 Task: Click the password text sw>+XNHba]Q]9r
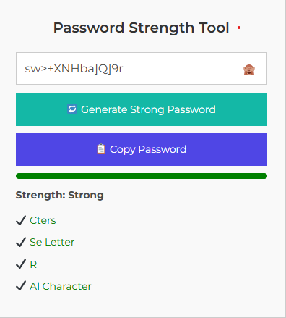pyautogui.click(x=74, y=69)
